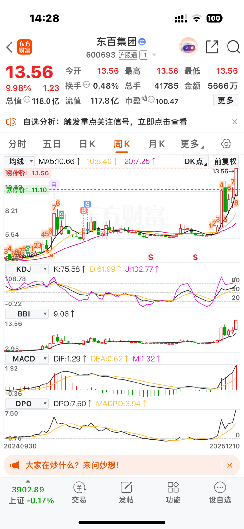This screenshot has height=529, width=244.
Task: Expand the 上证 index bar arrow
Action: [28, 482]
